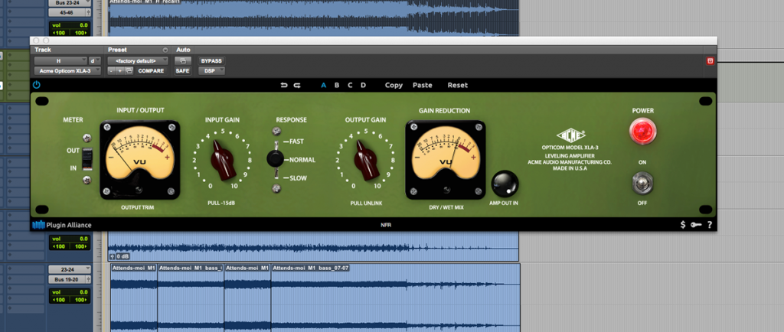Click the automation enable window icon
Screen dimensions: 784x332
click(x=182, y=61)
